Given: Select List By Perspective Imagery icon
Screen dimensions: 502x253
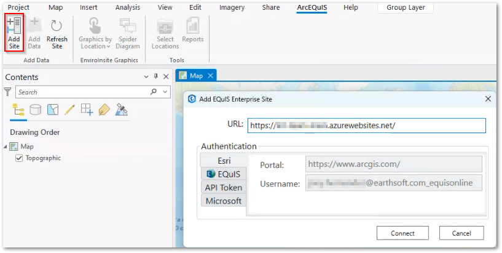Looking at the screenshot, I should point(121,110).
